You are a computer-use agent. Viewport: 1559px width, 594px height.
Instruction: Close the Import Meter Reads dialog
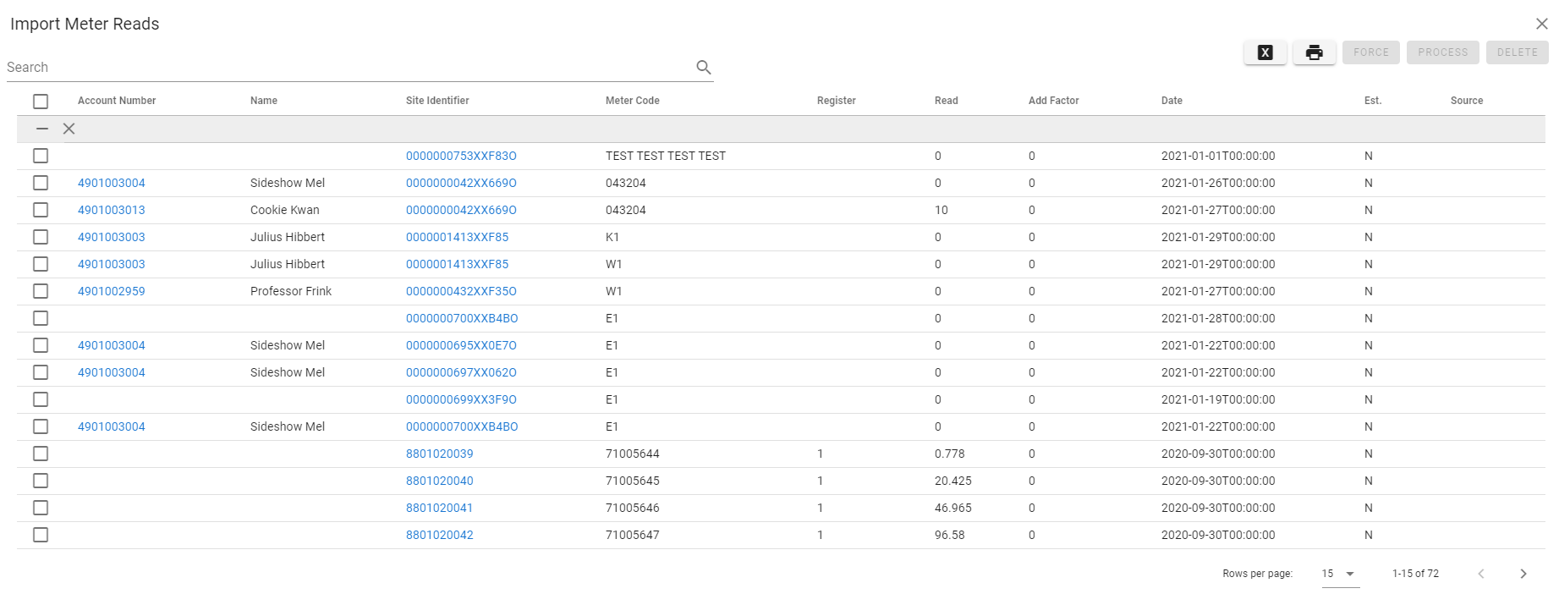coord(1541,24)
